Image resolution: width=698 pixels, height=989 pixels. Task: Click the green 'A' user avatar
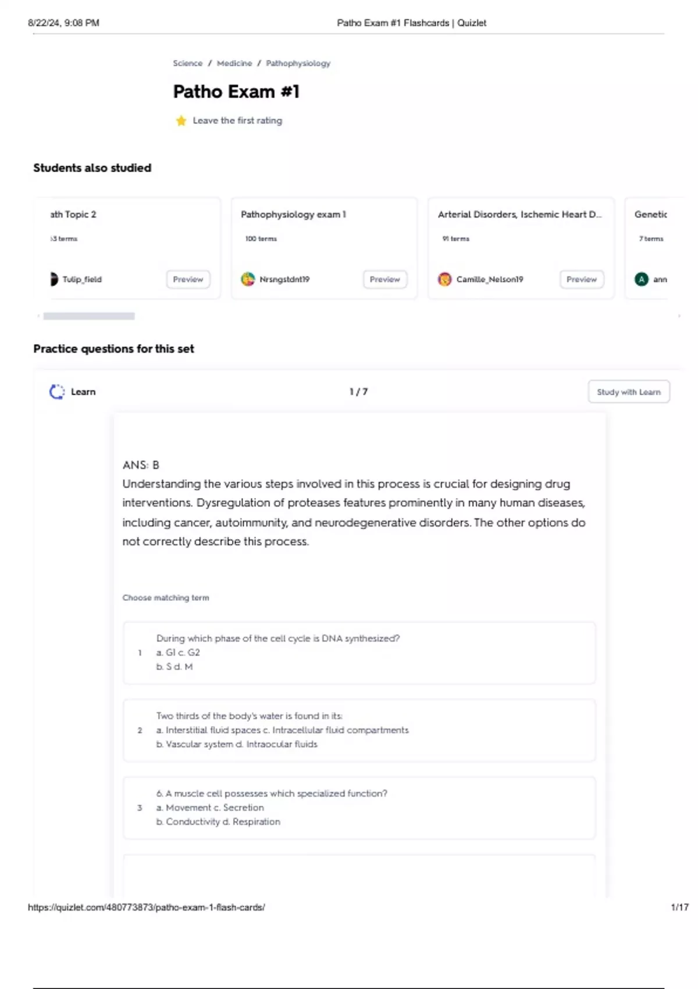pyautogui.click(x=641, y=279)
